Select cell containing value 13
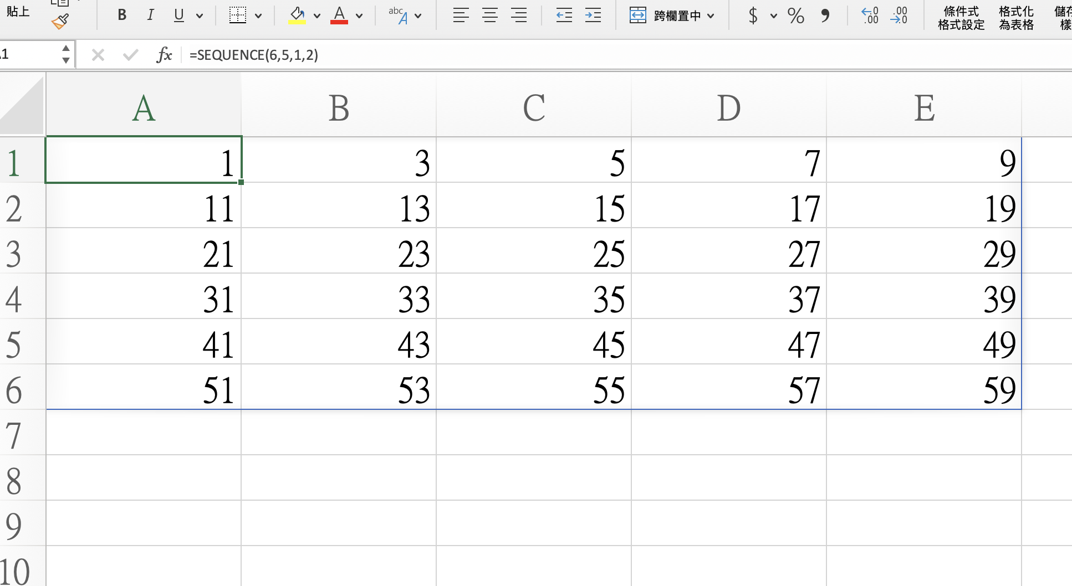Screen dimensions: 1072x586 (x=339, y=205)
